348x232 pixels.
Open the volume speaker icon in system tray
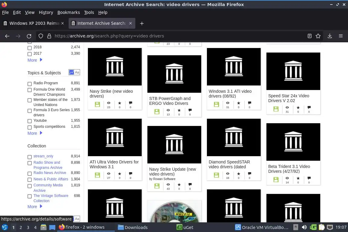(x=304, y=227)
